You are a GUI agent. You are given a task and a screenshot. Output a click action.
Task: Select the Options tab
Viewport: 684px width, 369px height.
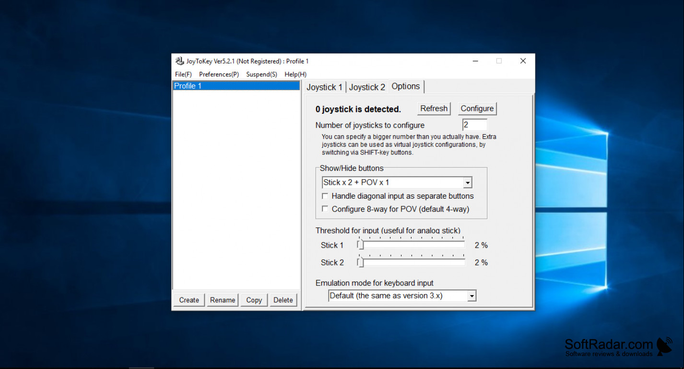[406, 86]
